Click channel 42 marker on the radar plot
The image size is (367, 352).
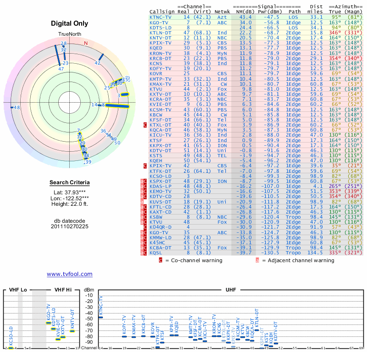[98, 63]
